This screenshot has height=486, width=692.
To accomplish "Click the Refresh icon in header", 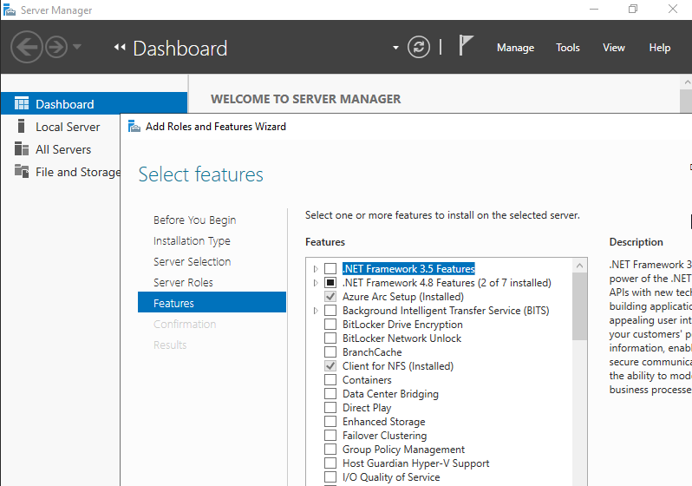I will tap(419, 47).
